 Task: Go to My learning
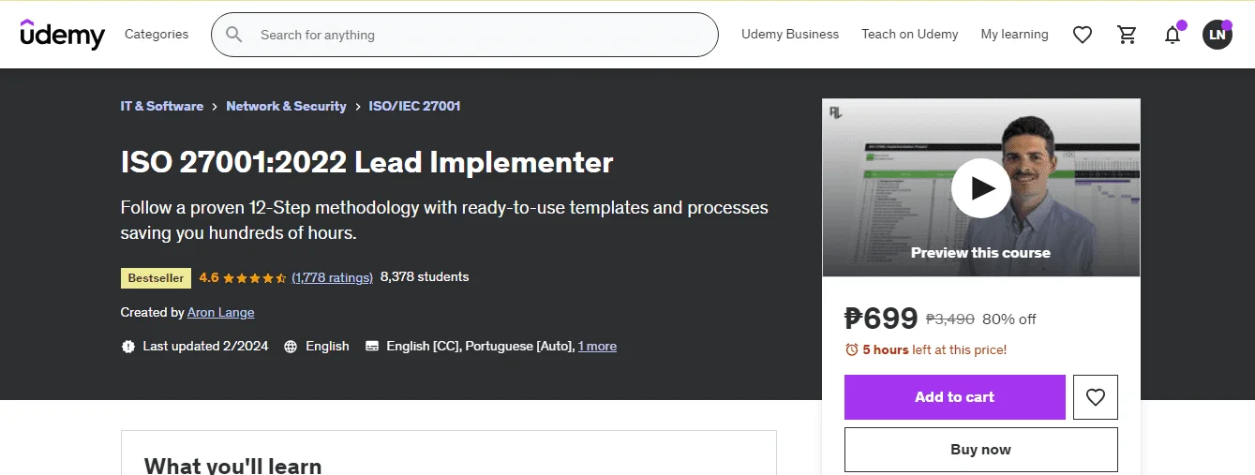coord(1015,34)
